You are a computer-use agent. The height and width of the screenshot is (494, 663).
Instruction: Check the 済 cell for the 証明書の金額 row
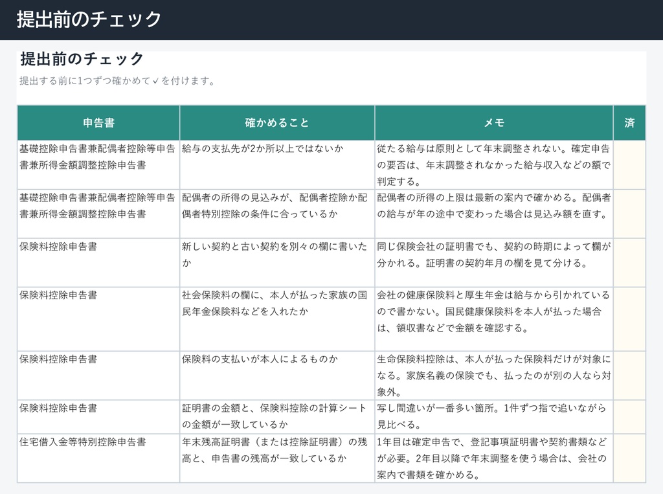pyautogui.click(x=629, y=416)
